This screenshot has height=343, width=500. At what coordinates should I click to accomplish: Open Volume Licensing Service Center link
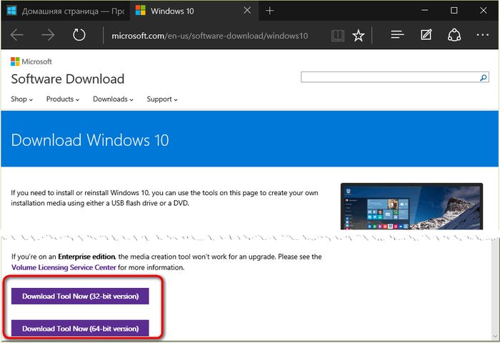[x=64, y=267]
